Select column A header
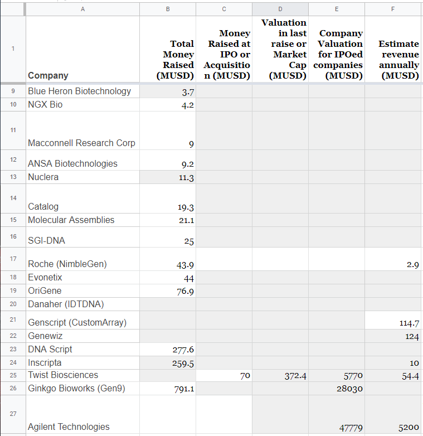The height and width of the screenshot is (436, 423). (x=83, y=9)
